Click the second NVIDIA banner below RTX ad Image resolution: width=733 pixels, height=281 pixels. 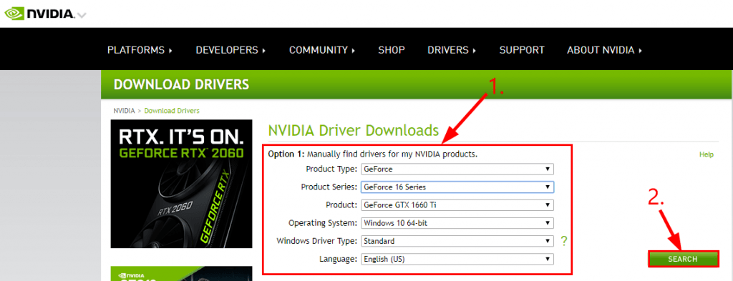click(181, 274)
